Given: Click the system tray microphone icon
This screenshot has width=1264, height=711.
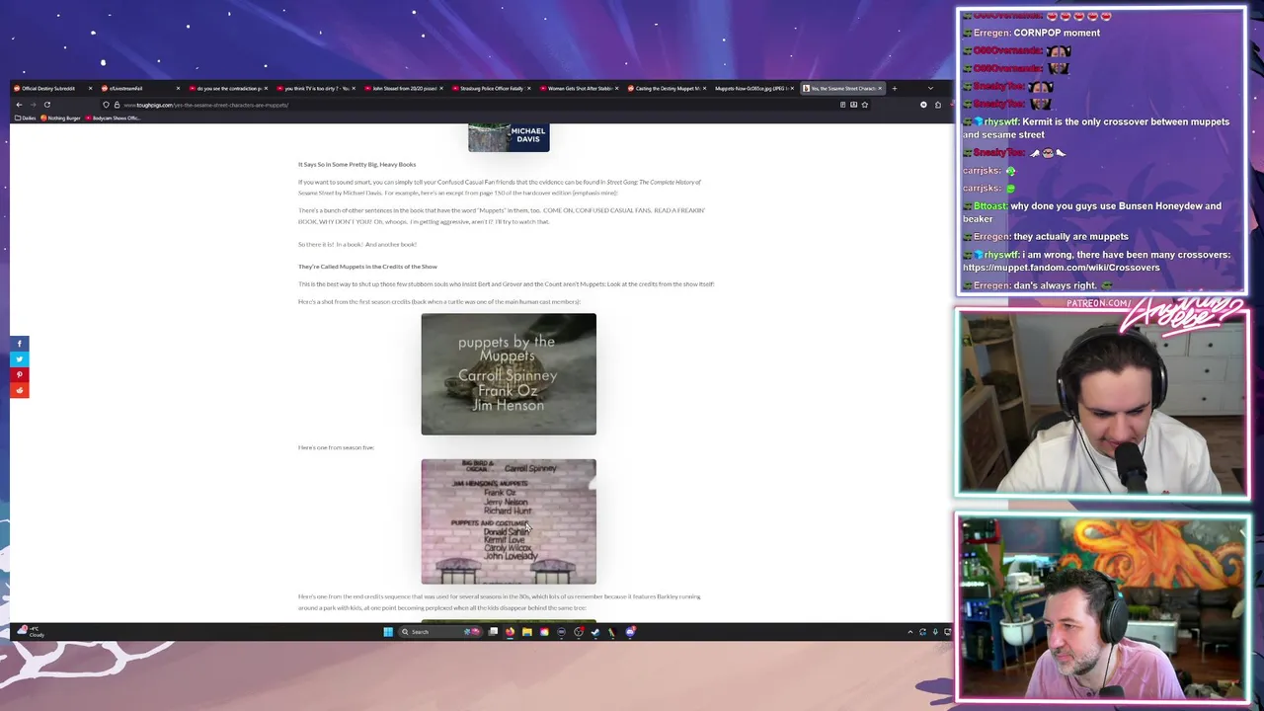Looking at the screenshot, I should (x=935, y=632).
